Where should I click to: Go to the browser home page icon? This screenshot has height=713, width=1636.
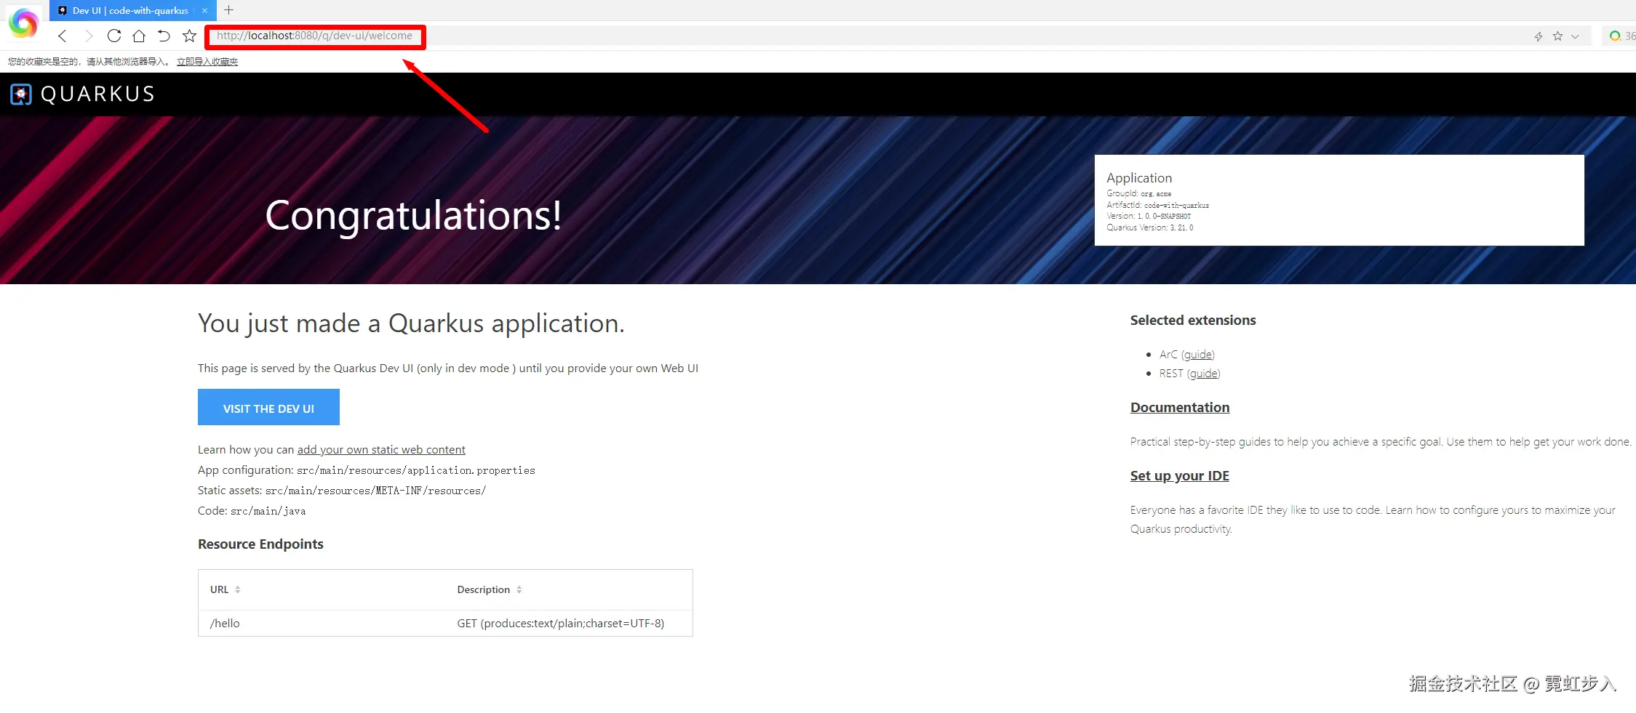139,36
